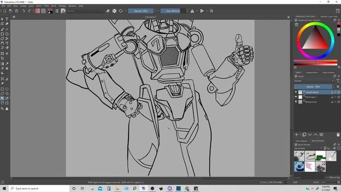Hide the top selected layer
Screen dimensions: 341x192
296,92
